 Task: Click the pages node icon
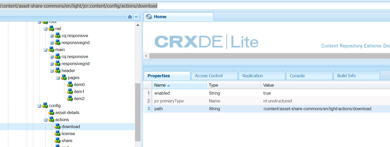point(64,78)
